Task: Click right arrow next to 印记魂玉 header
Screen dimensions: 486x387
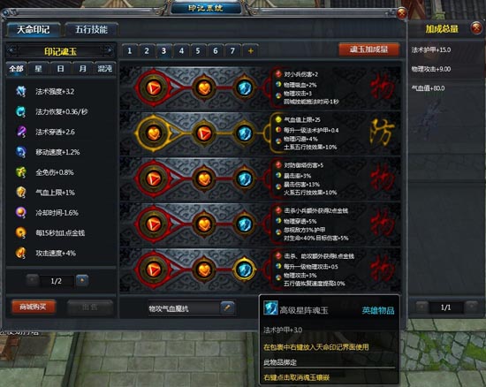Action: 109,51
